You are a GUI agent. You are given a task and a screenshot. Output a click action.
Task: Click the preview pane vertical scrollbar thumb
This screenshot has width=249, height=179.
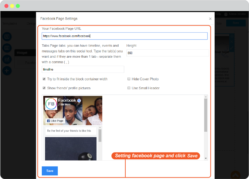(x=206, y=115)
